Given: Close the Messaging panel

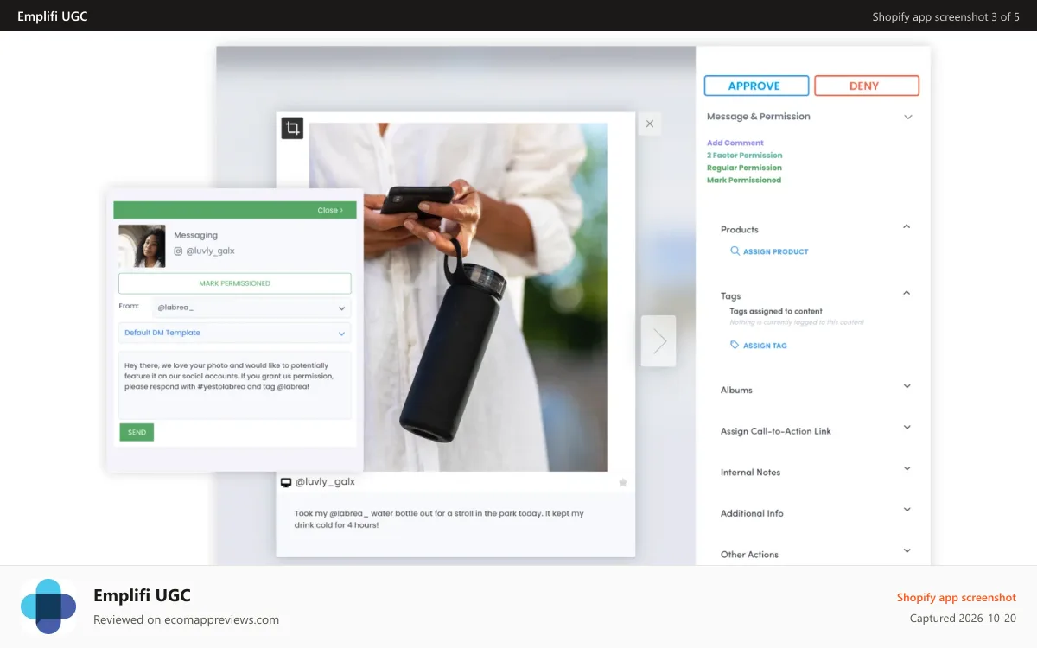Looking at the screenshot, I should coord(330,210).
